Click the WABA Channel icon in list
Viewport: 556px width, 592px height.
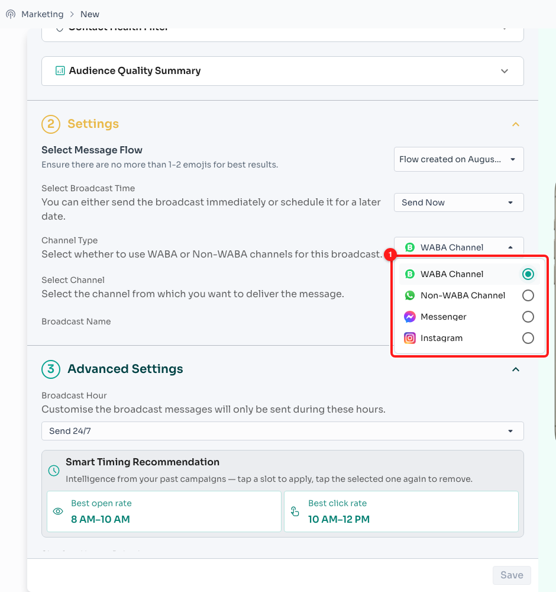[410, 274]
